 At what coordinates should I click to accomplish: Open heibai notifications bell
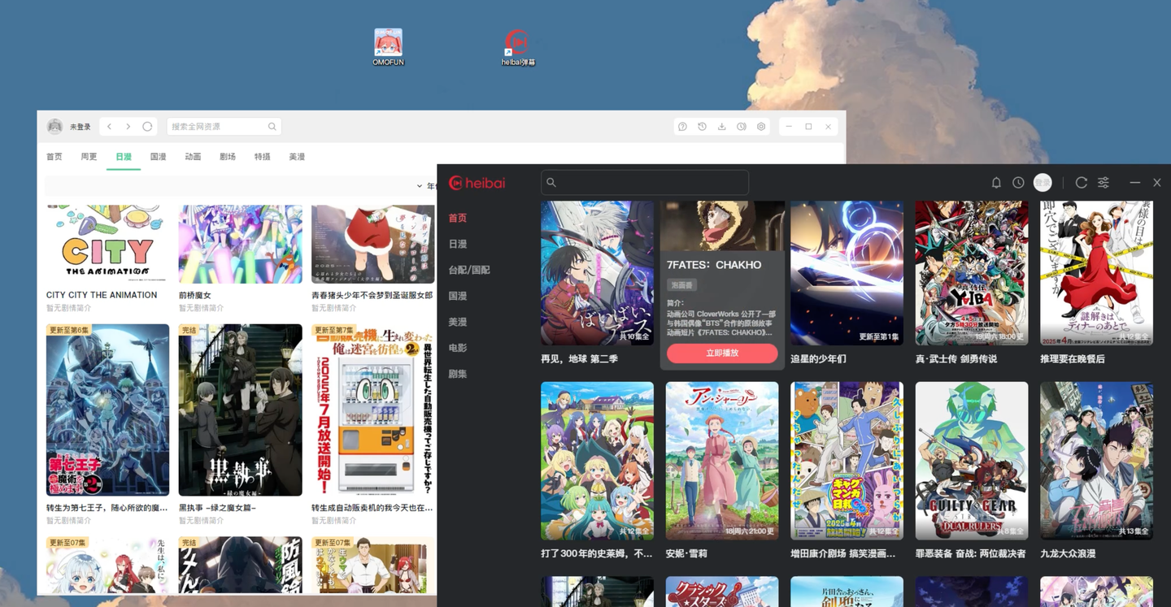click(x=996, y=183)
